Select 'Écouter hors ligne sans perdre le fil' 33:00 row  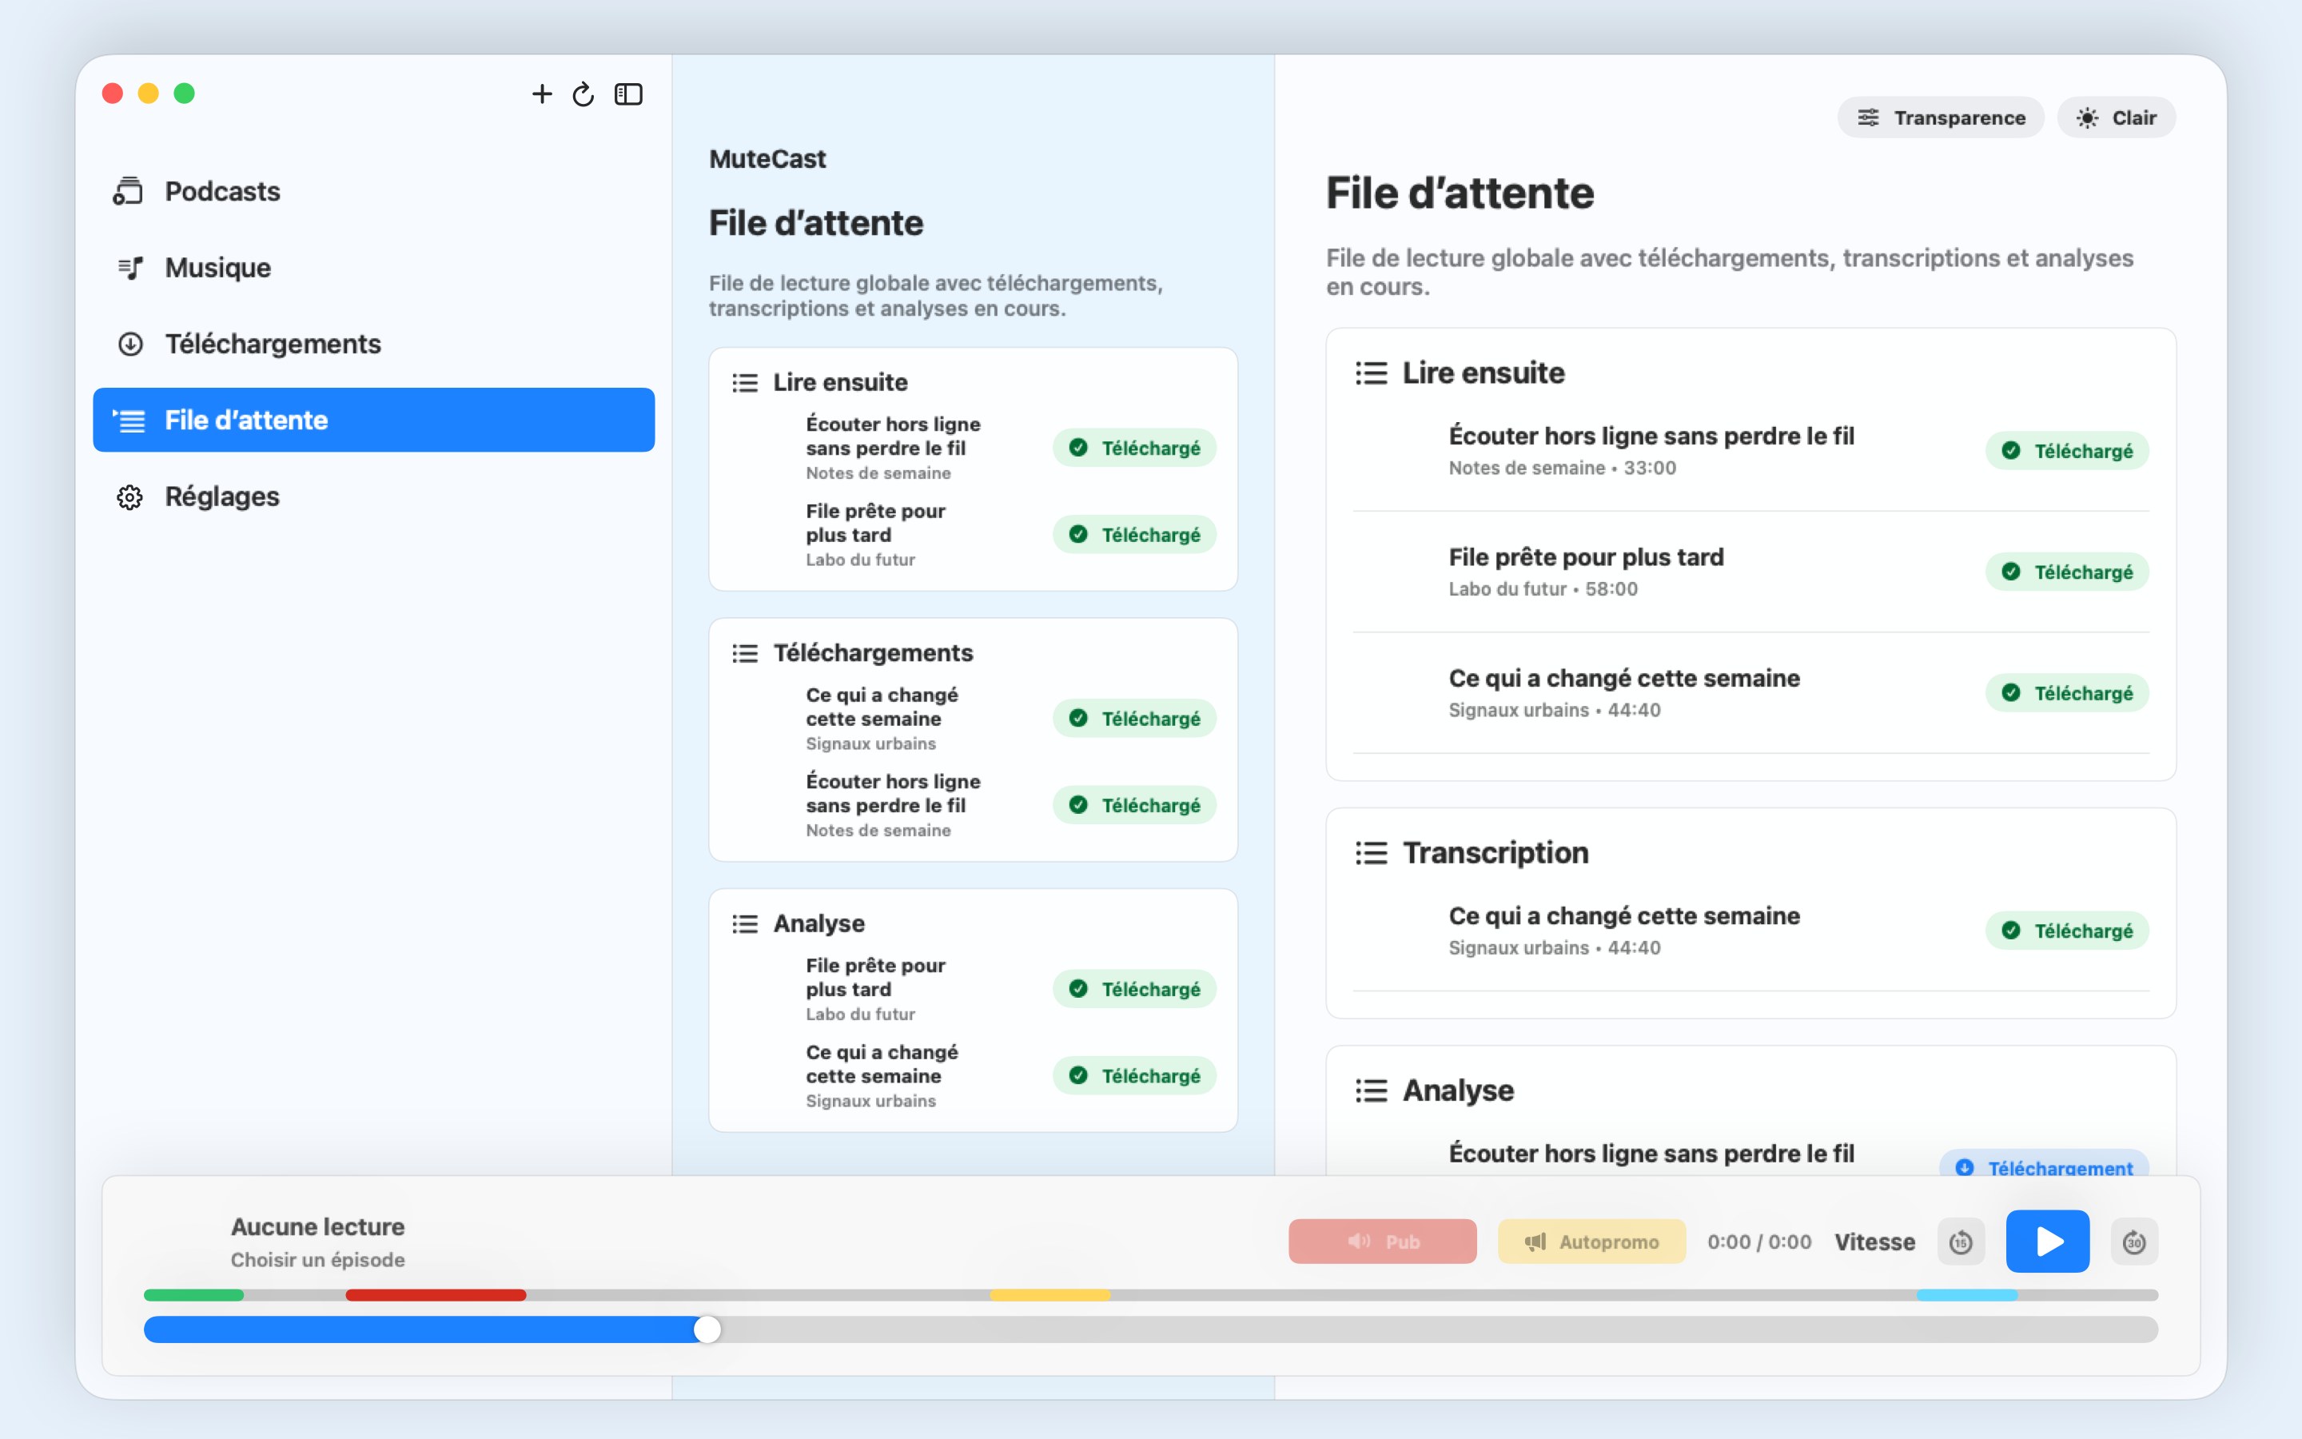click(1750, 451)
